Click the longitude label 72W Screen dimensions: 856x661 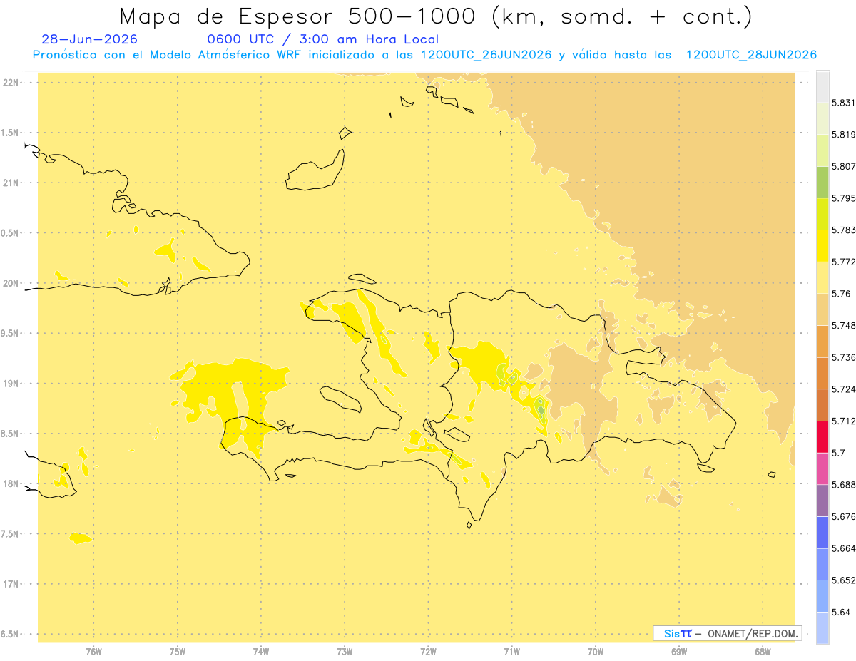pyautogui.click(x=428, y=651)
